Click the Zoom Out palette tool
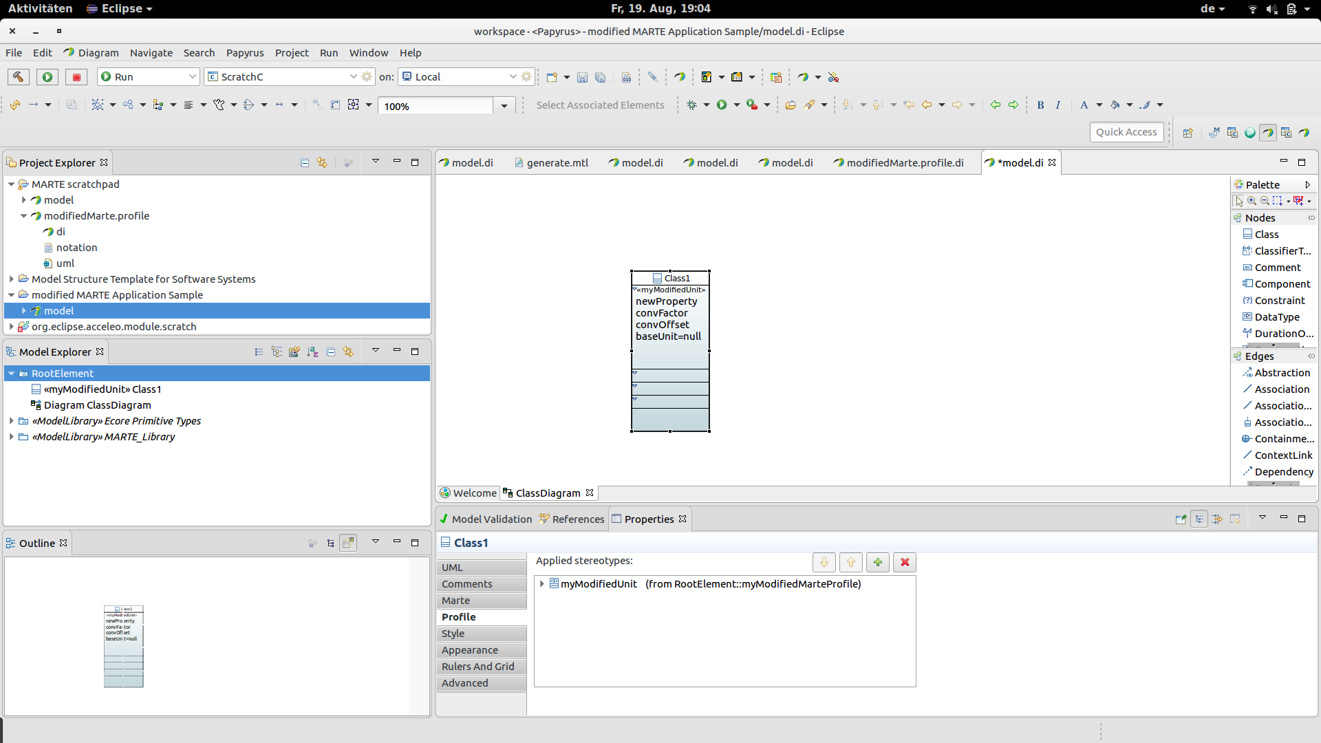The width and height of the screenshot is (1321, 743). (1265, 201)
